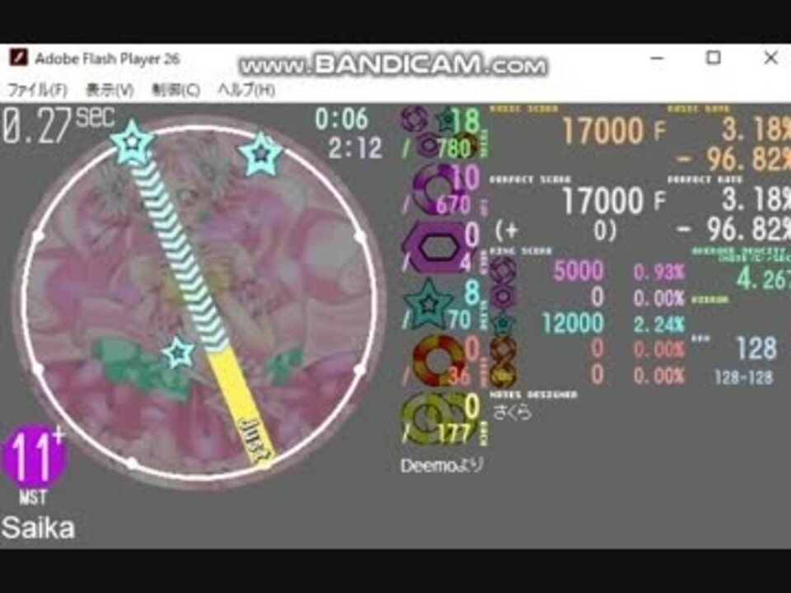
Task: Open the ヘルプ(H) menu
Action: (x=246, y=91)
